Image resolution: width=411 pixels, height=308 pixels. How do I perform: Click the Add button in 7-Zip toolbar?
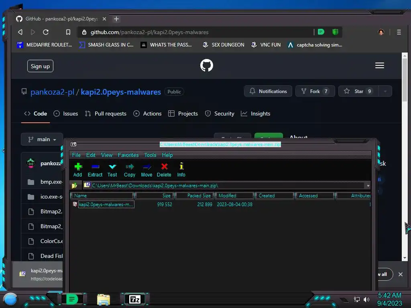77,170
